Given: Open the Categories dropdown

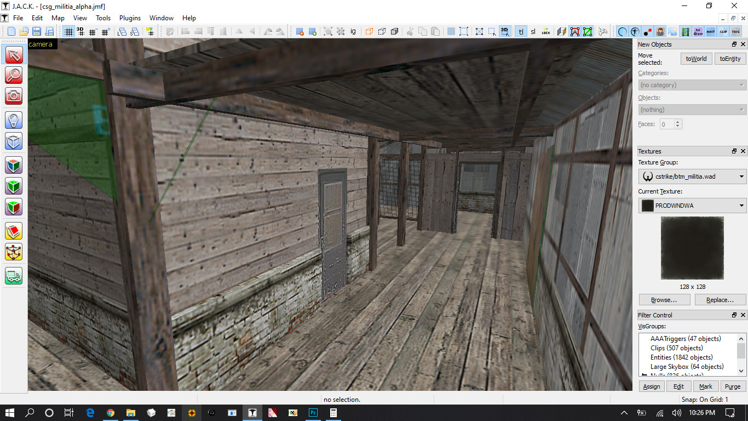Looking at the screenshot, I should (692, 85).
